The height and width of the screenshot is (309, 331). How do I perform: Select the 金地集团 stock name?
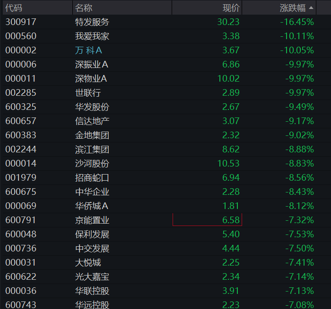click(92, 135)
